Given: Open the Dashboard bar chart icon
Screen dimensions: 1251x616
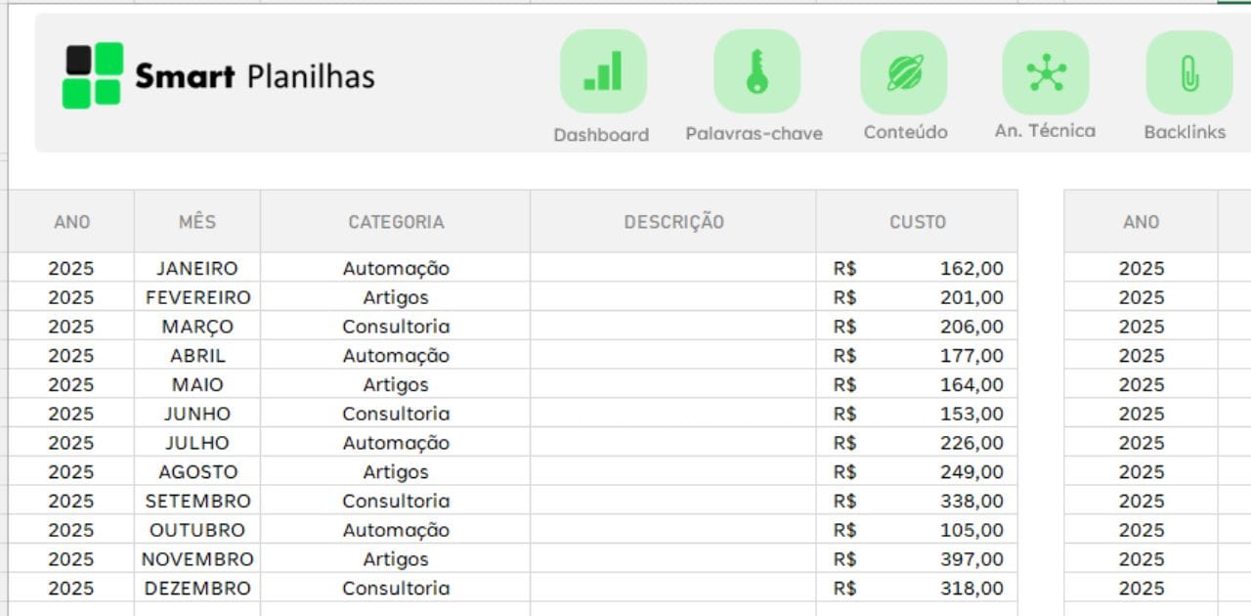Looking at the screenshot, I should [603, 70].
